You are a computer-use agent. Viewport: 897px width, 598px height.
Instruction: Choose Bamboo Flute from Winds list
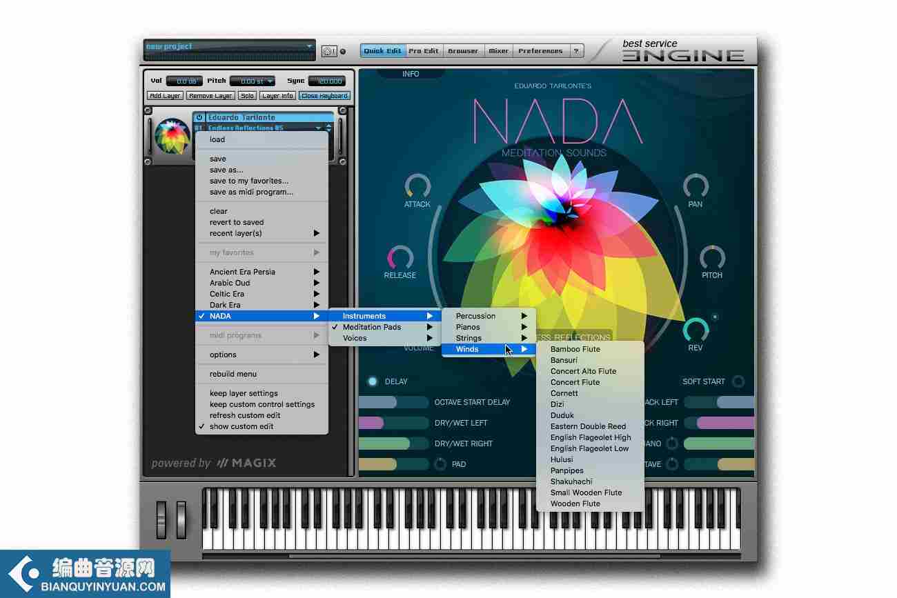click(x=590, y=349)
